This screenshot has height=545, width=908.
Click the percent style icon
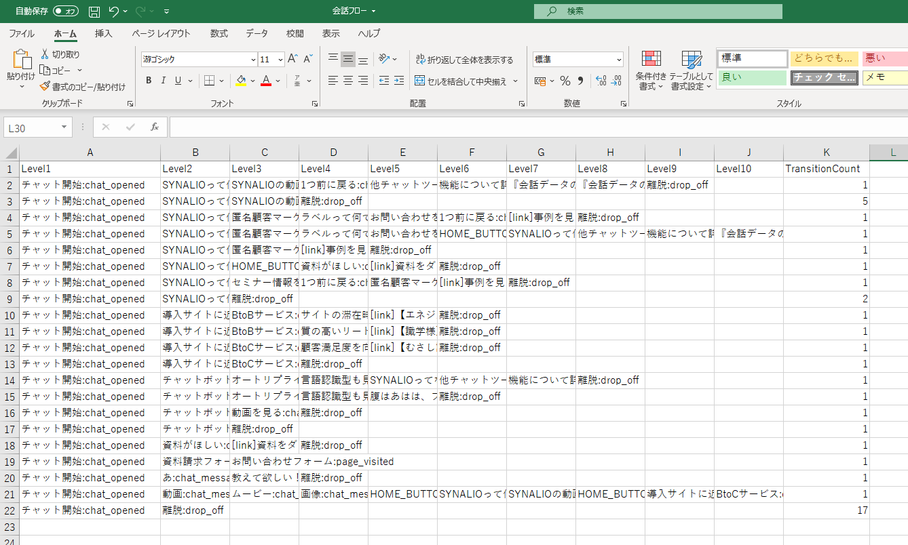[x=565, y=81]
